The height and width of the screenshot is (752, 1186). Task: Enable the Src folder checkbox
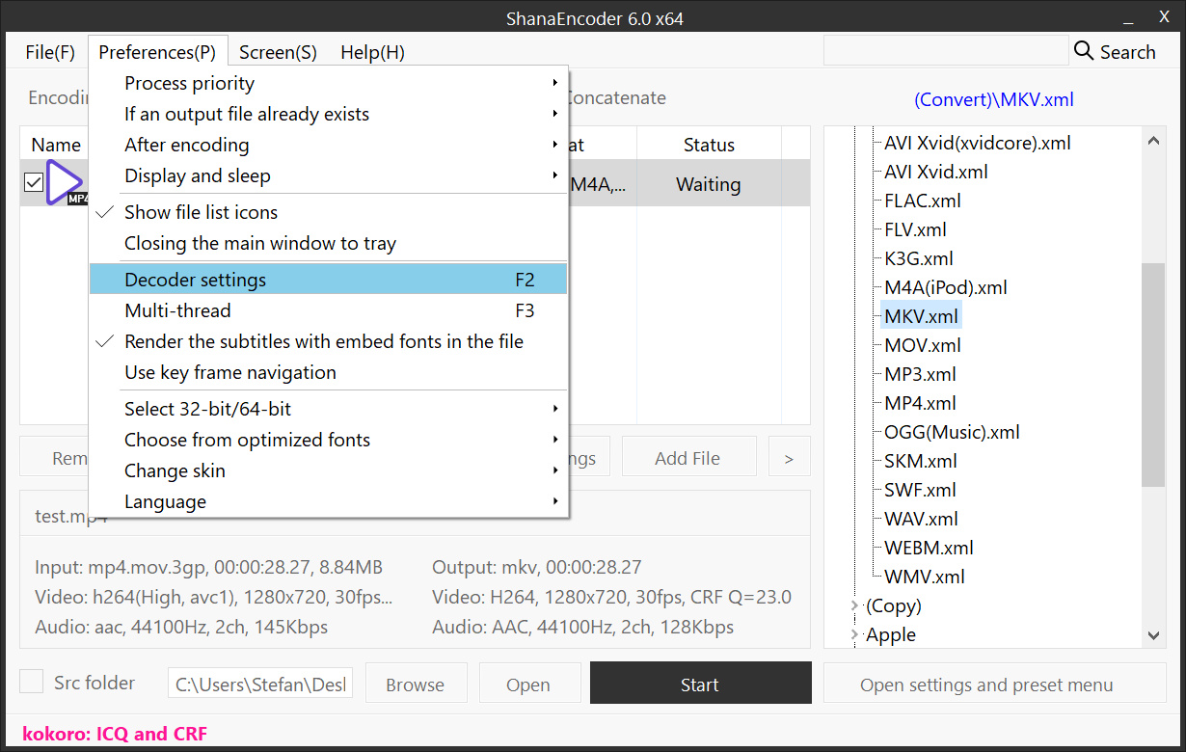(32, 682)
